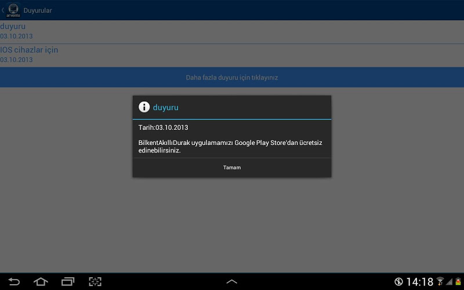This screenshot has width=464, height=290.
Task: Tap the Duyurular header title
Action: 38,10
